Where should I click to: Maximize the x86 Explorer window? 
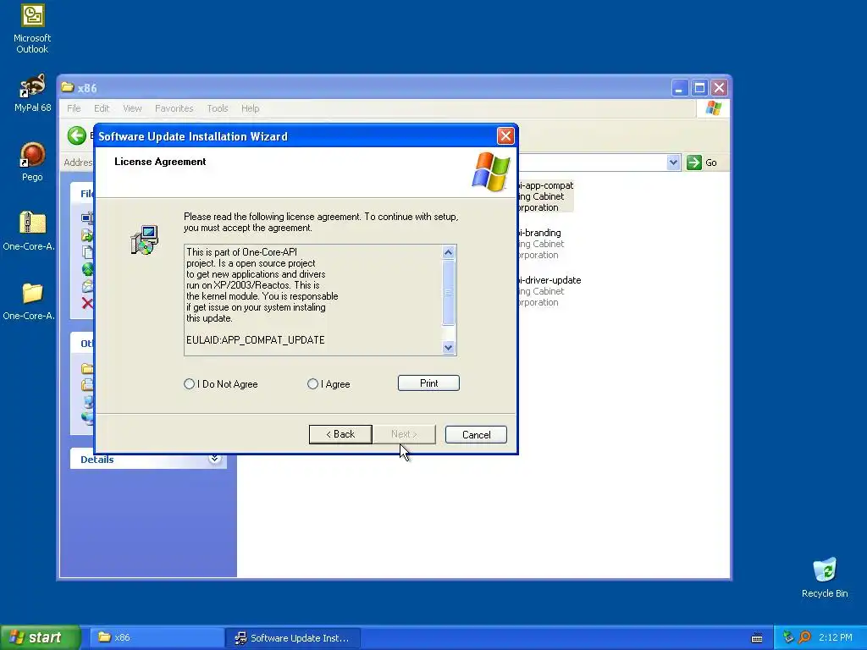[699, 88]
